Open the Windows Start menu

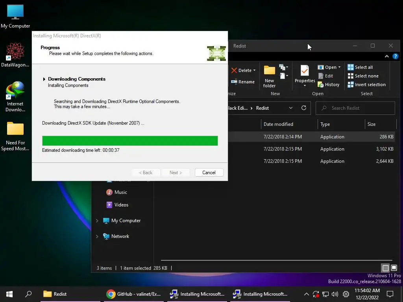pos(9,294)
